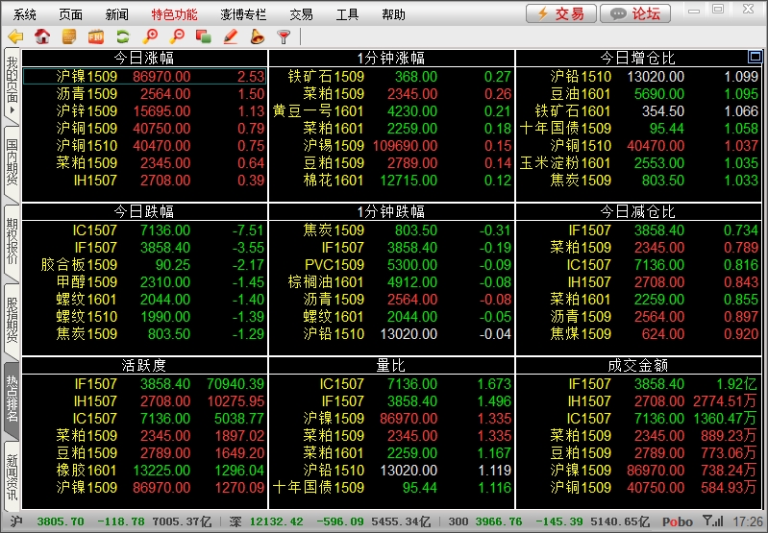
Task: Refresh data with green arrows icon
Action: [x=122, y=36]
